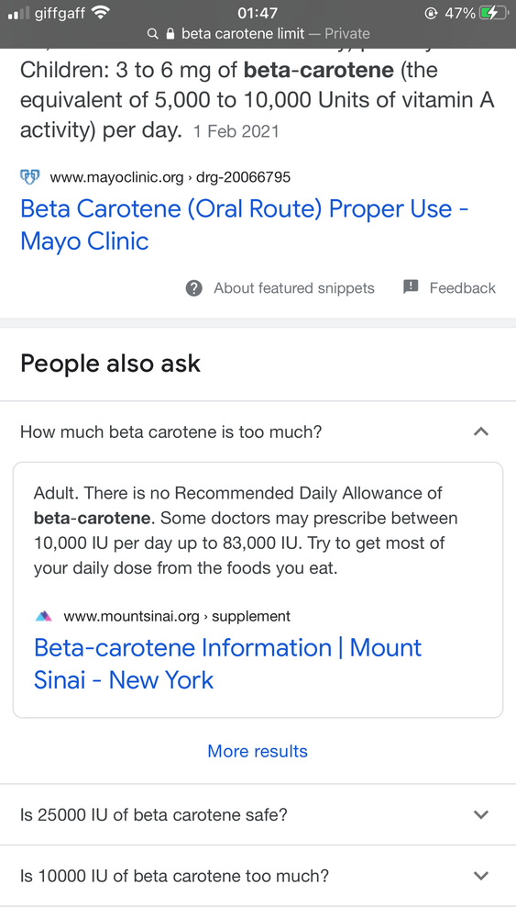Image resolution: width=516 pixels, height=918 pixels.
Task: Tap the Mount Sinai favicon icon
Action: 44,617
